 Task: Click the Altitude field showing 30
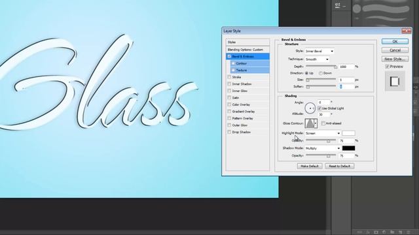tap(324, 114)
